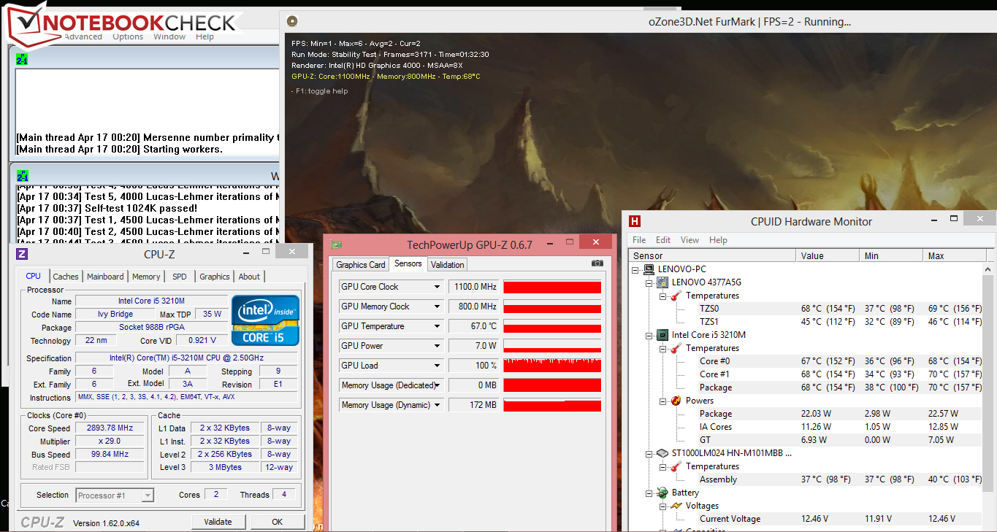Collapse the Powers node in HWMonitor
The image size is (997, 532).
tap(662, 401)
